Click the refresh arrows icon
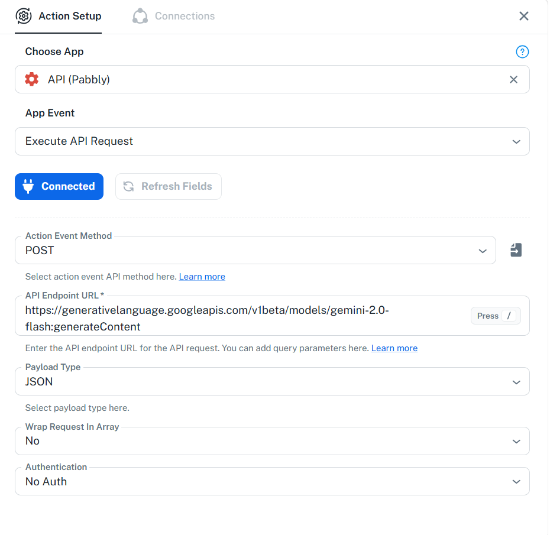 coord(129,187)
